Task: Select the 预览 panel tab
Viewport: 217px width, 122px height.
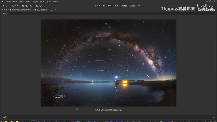Action: click(5, 13)
